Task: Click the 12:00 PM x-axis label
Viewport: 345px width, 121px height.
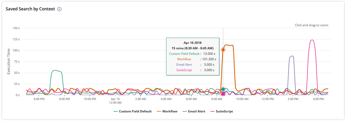Action: [267, 99]
